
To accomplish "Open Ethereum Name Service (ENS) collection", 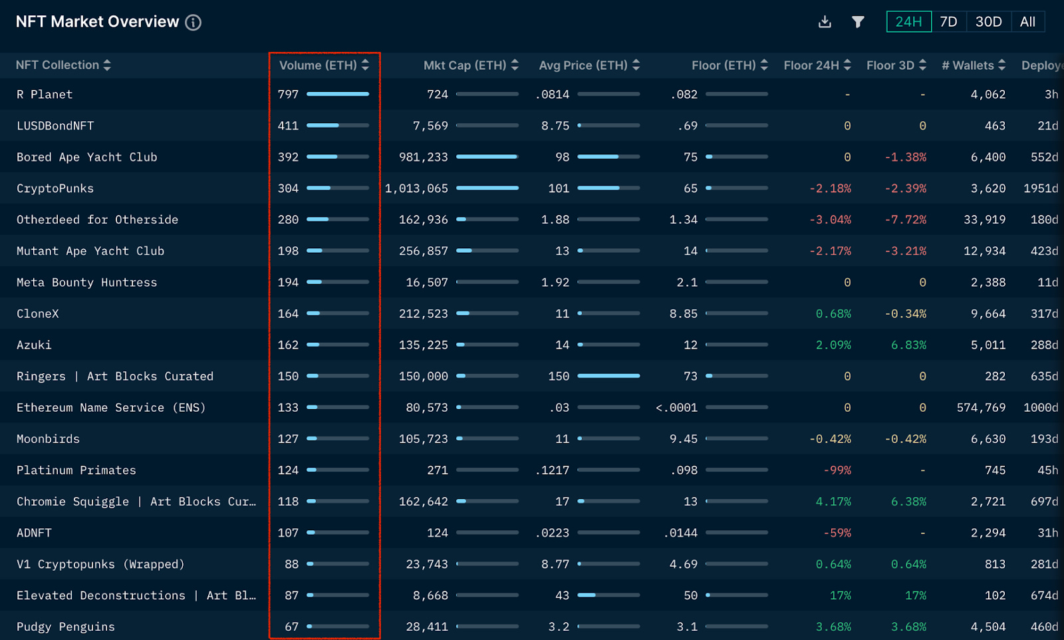I will click(111, 407).
